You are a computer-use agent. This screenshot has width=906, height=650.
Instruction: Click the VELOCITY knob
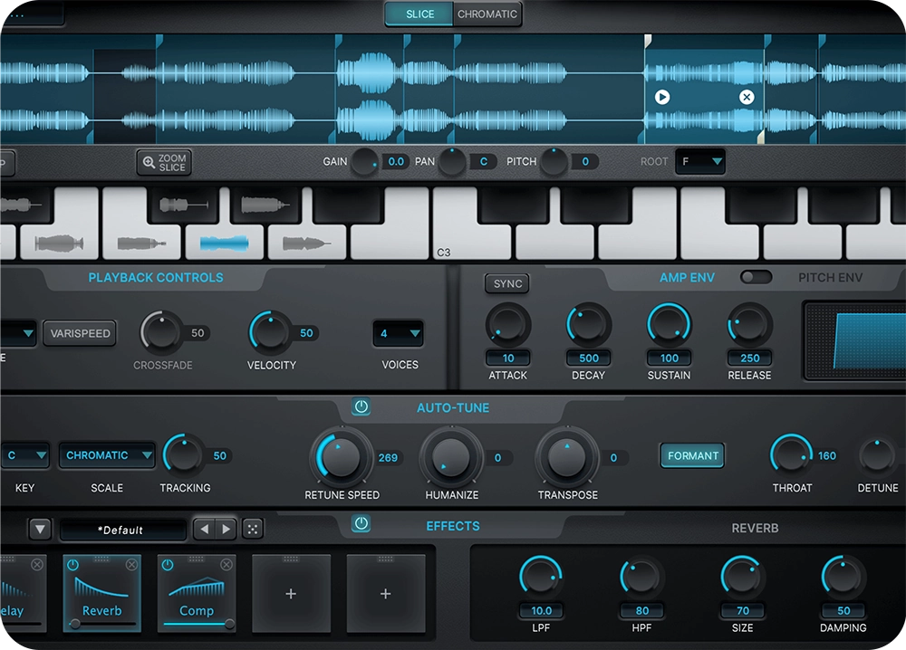pyautogui.click(x=270, y=332)
